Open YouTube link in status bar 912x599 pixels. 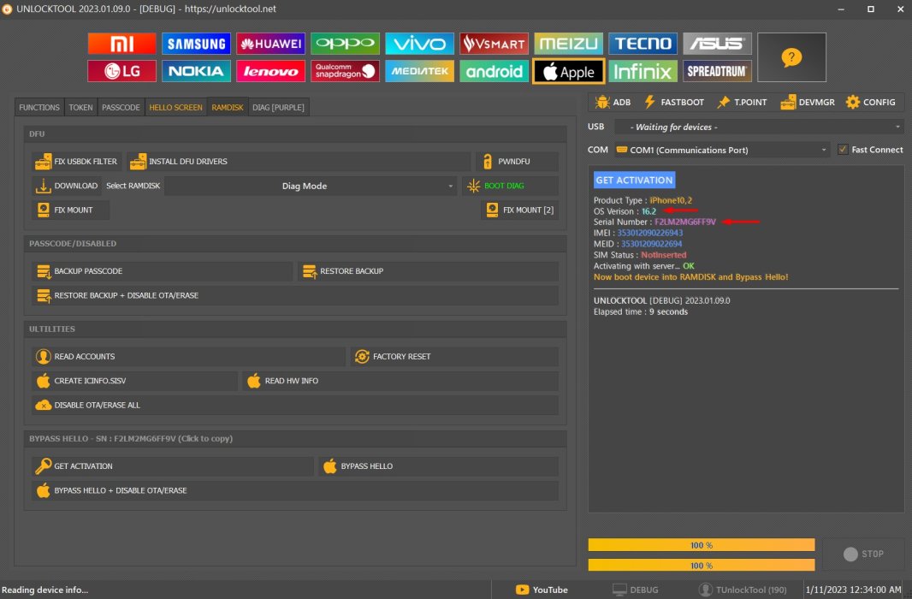point(542,590)
